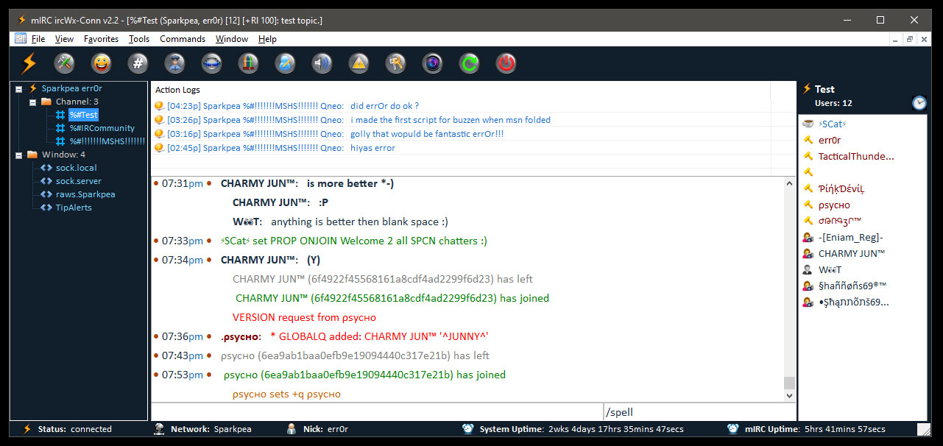943x446 pixels.
Task: Collapse the Sparkpea err0r tree node
Action: pos(19,88)
